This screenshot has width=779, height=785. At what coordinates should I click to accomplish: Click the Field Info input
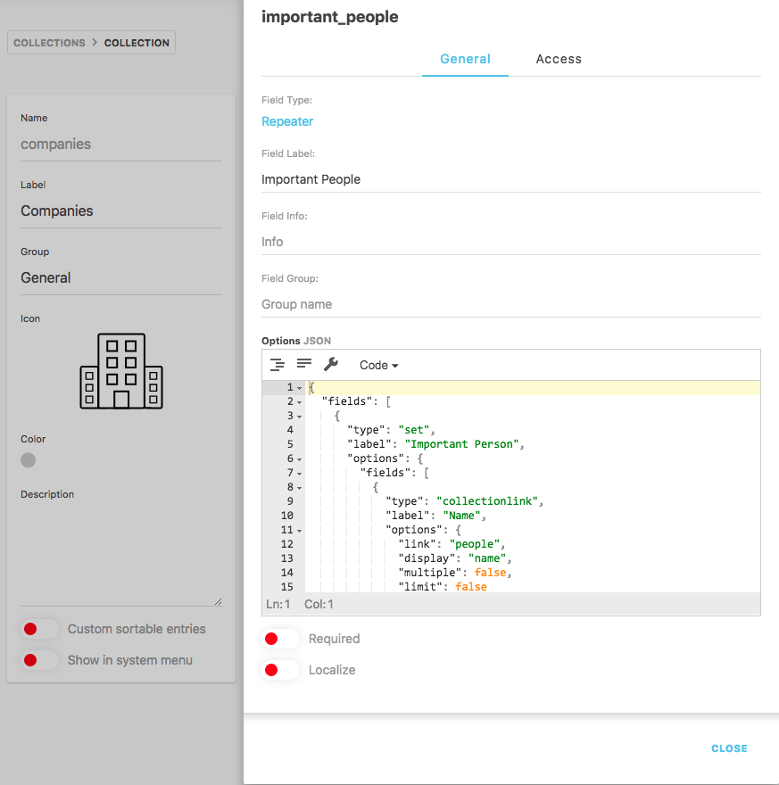pos(510,242)
